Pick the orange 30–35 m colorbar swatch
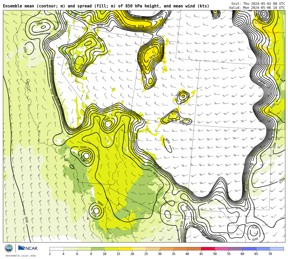Image resolution: width=288 pixels, height=259 pixels. click(167, 249)
